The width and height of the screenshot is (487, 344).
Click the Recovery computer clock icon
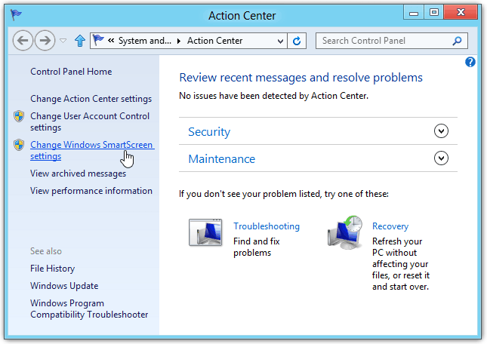click(345, 232)
